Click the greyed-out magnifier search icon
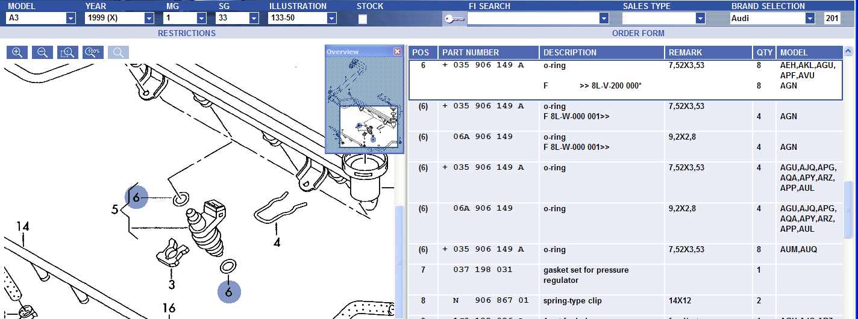858x319 pixels. (x=119, y=52)
